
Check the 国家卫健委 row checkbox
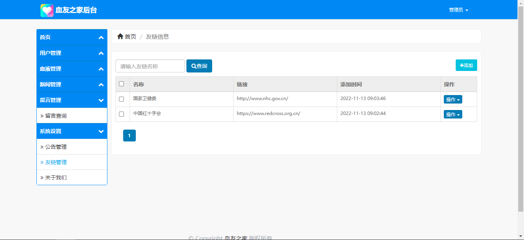click(122, 99)
